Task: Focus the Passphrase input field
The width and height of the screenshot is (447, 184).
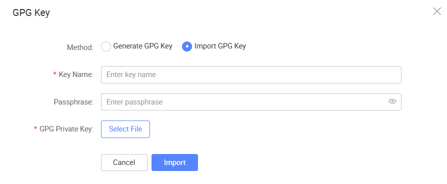Action: [251, 102]
